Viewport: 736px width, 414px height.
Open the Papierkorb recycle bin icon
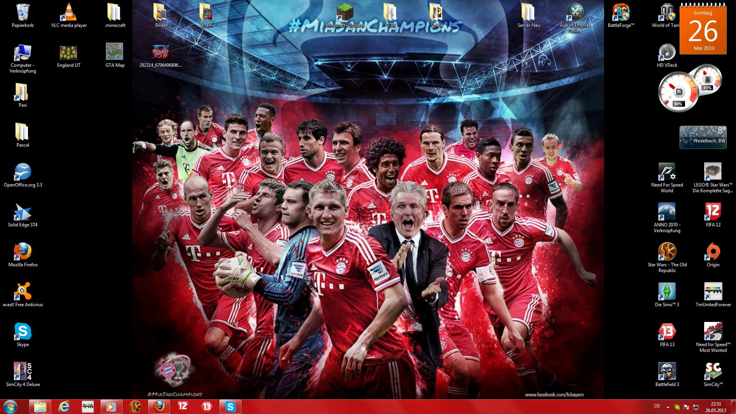[23, 13]
